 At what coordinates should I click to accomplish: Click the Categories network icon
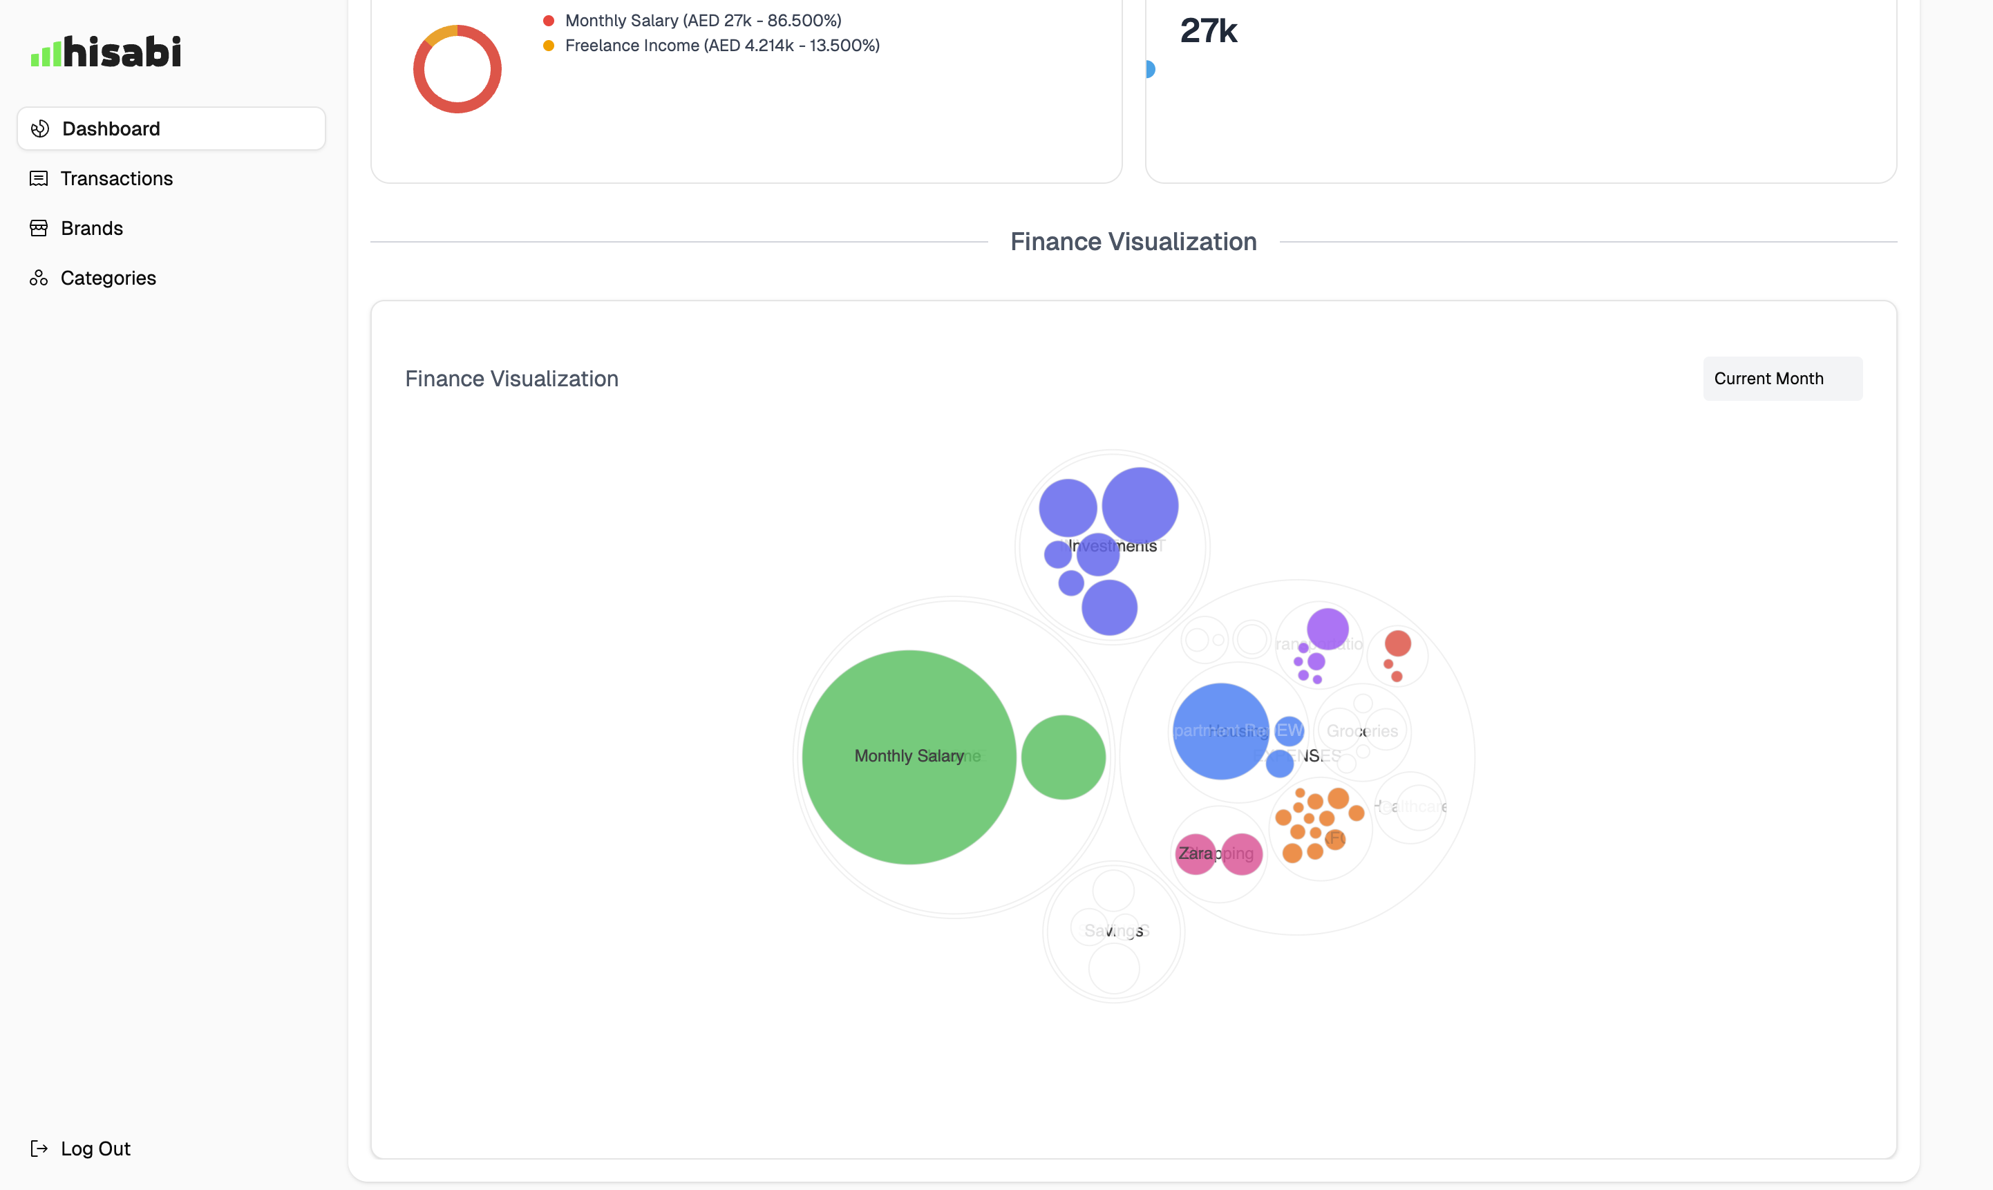click(x=39, y=277)
